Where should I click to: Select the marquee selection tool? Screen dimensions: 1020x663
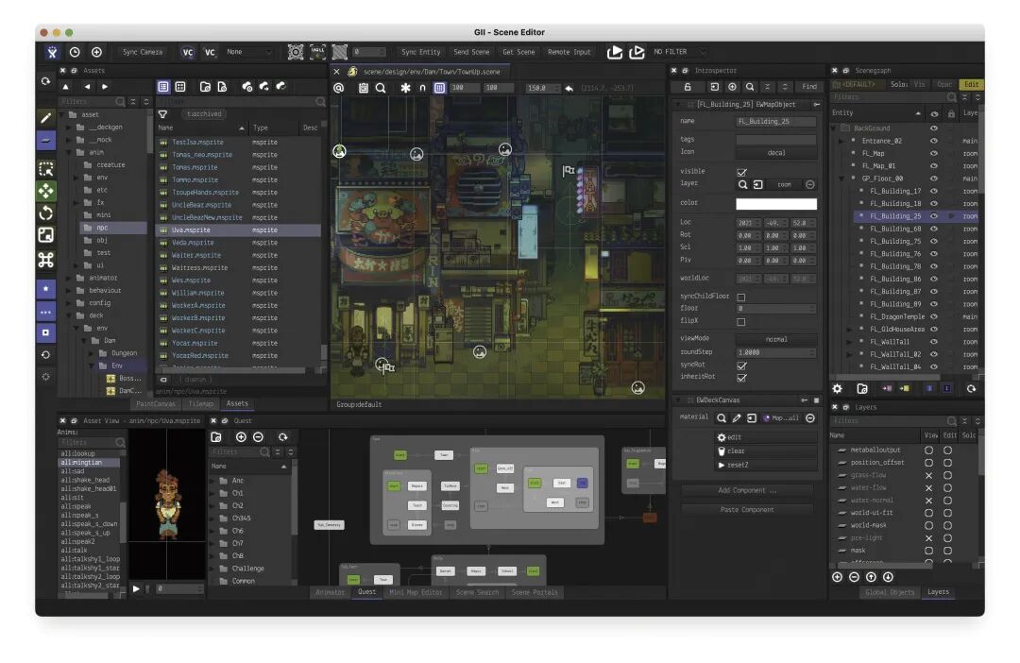pyautogui.click(x=45, y=169)
